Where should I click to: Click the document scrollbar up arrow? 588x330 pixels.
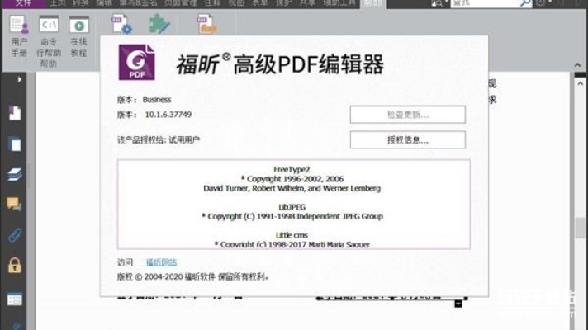click(x=580, y=83)
